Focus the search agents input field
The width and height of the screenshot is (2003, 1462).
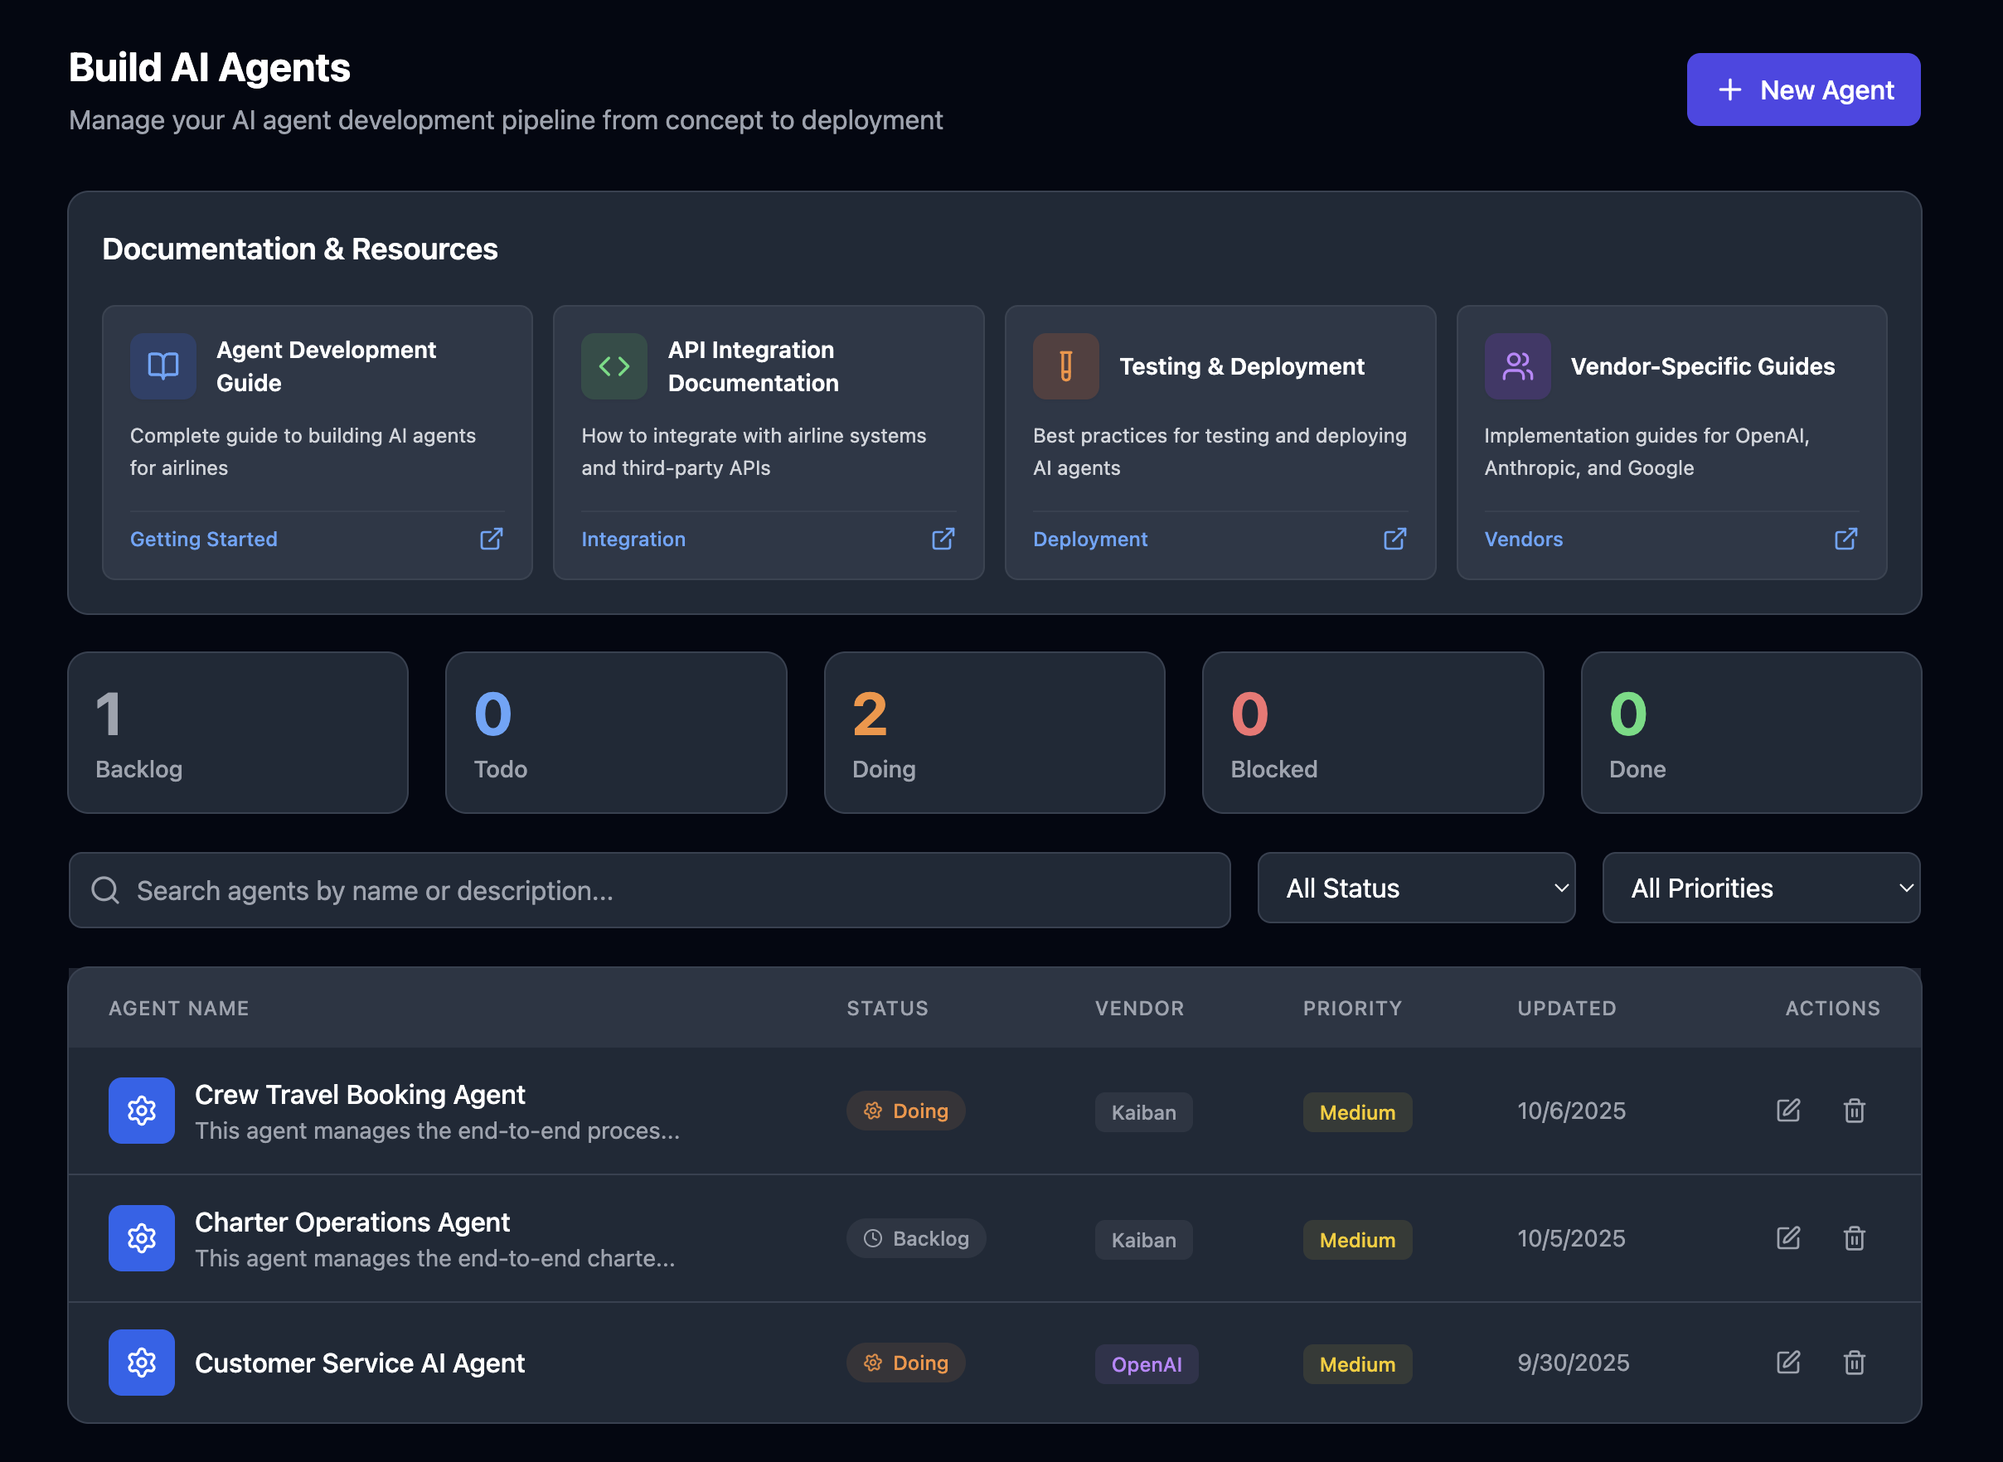(x=650, y=890)
